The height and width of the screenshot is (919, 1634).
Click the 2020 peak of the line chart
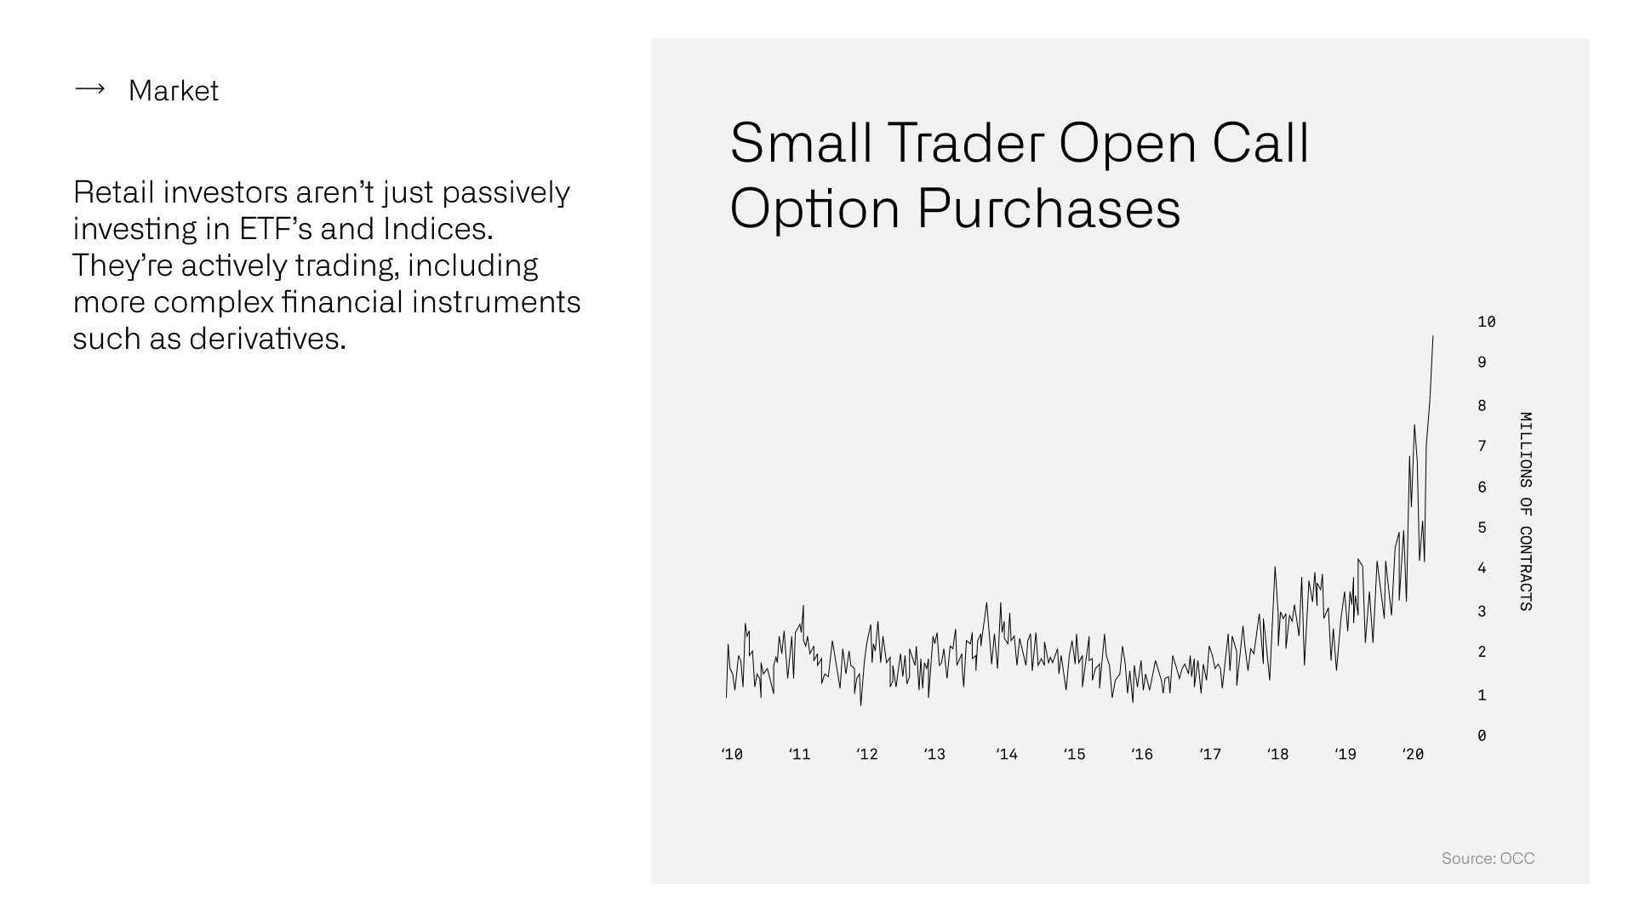coord(1432,338)
